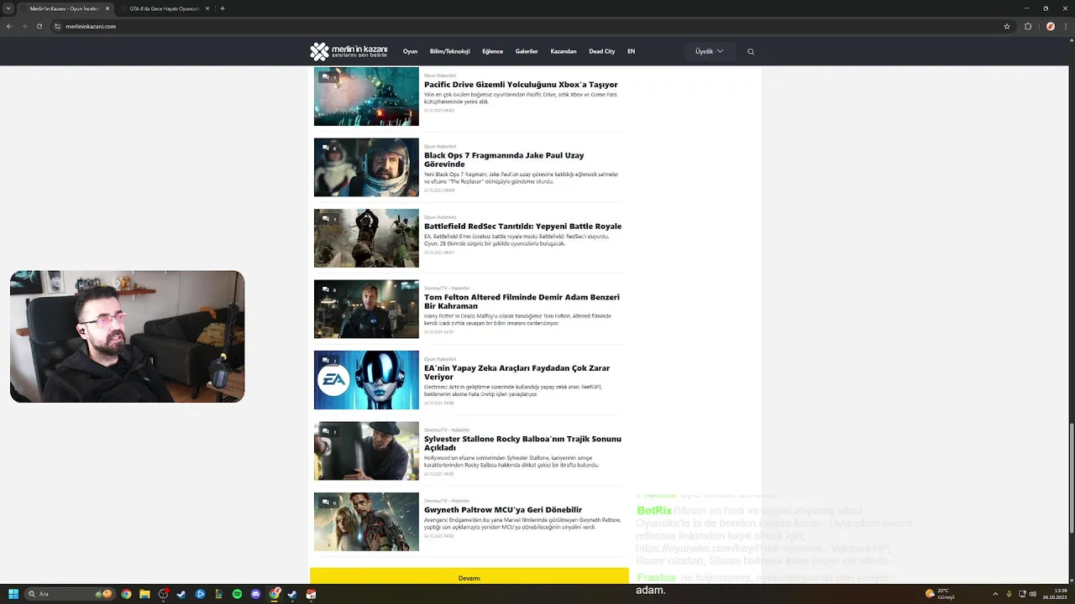The height and width of the screenshot is (604, 1075).
Task: Open File Explorer from the taskbar
Action: coord(144,594)
